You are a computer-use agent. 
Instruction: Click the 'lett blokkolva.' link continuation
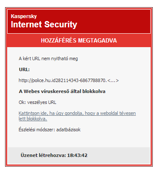(33, 119)
